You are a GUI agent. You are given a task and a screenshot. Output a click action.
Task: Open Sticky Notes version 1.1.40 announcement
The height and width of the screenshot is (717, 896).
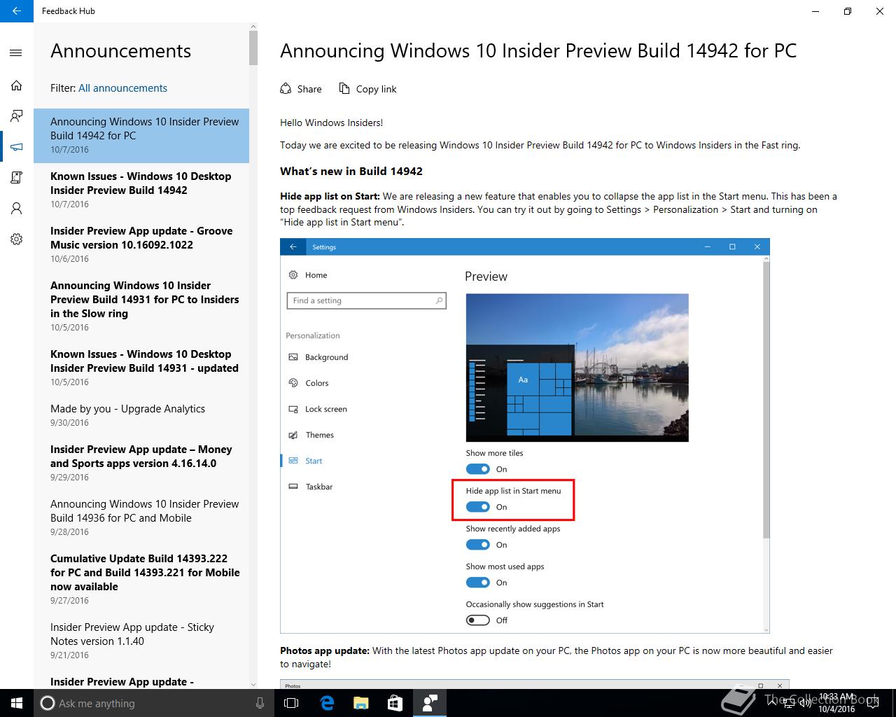(141, 641)
